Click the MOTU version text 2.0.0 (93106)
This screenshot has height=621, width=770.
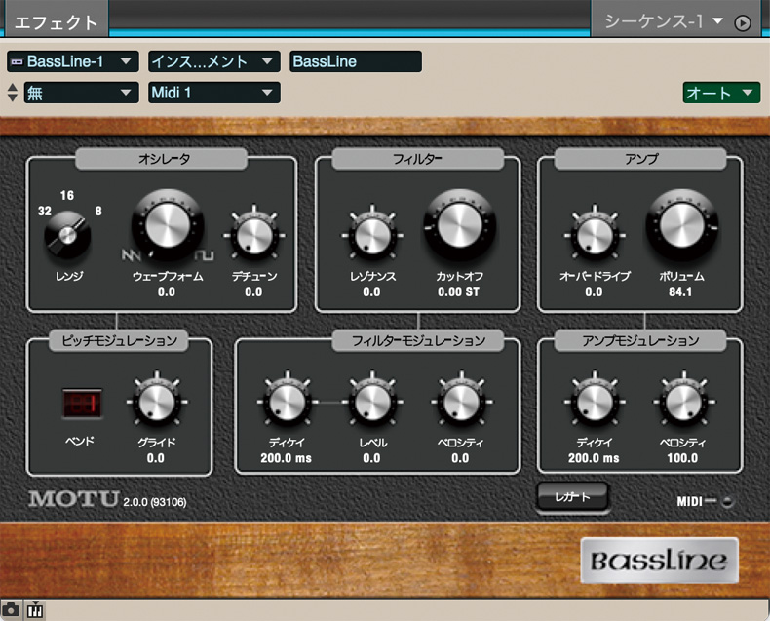click(x=155, y=502)
